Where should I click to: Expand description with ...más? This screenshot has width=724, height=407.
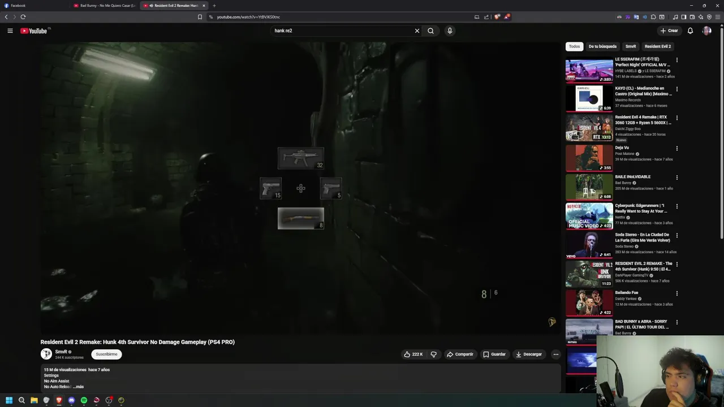coord(78,387)
